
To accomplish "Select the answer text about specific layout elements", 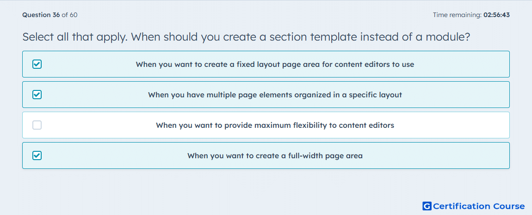I will point(275,95).
